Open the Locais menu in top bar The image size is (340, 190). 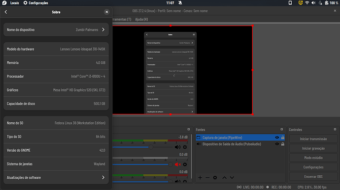(x=14, y=3)
